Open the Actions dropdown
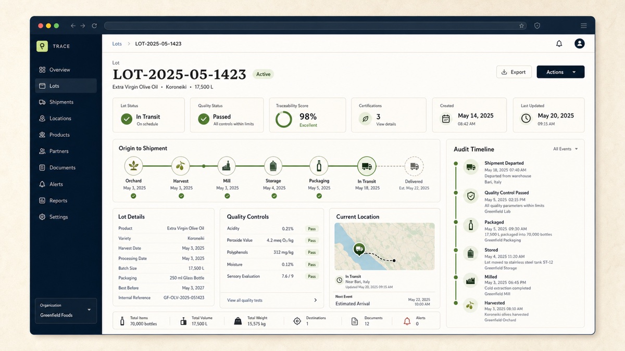Screen dimensions: 625x351 pos(560,72)
